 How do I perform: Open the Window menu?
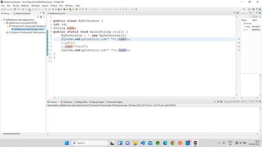click(x=69, y=6)
